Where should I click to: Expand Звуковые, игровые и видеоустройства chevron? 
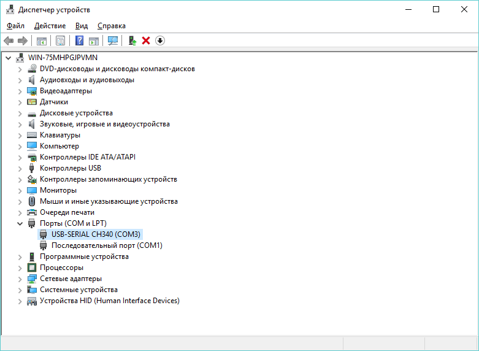click(x=20, y=125)
